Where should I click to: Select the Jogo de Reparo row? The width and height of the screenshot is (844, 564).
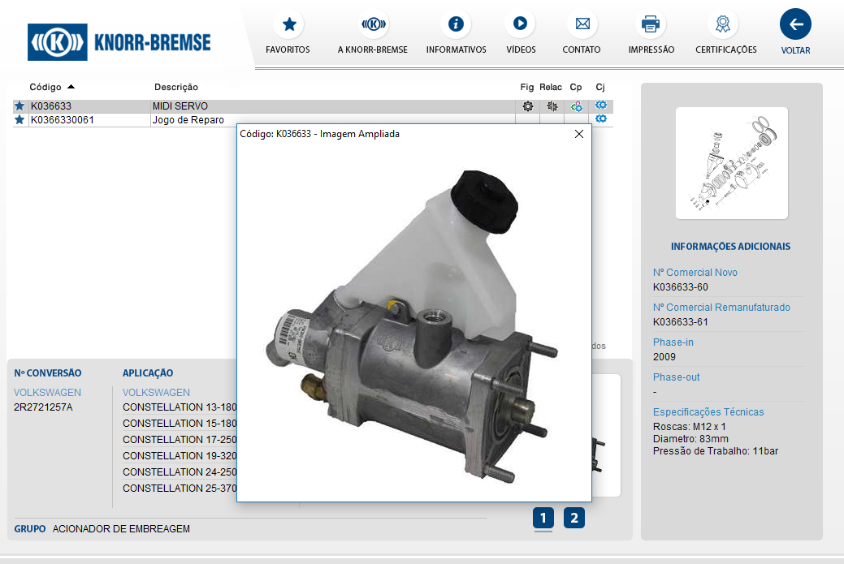pos(188,120)
